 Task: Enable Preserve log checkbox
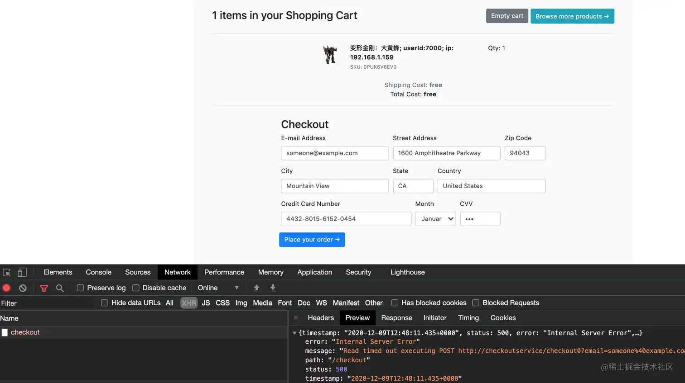pos(80,288)
